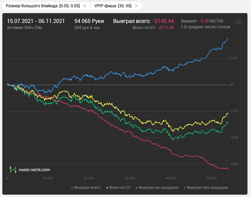Click the 50 000 x-axis label
Viewport: 251px width, 197px height.
(x=212, y=178)
